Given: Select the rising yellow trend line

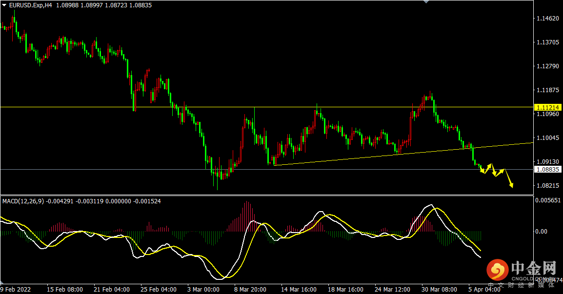Looking at the screenshot, I should (404, 154).
